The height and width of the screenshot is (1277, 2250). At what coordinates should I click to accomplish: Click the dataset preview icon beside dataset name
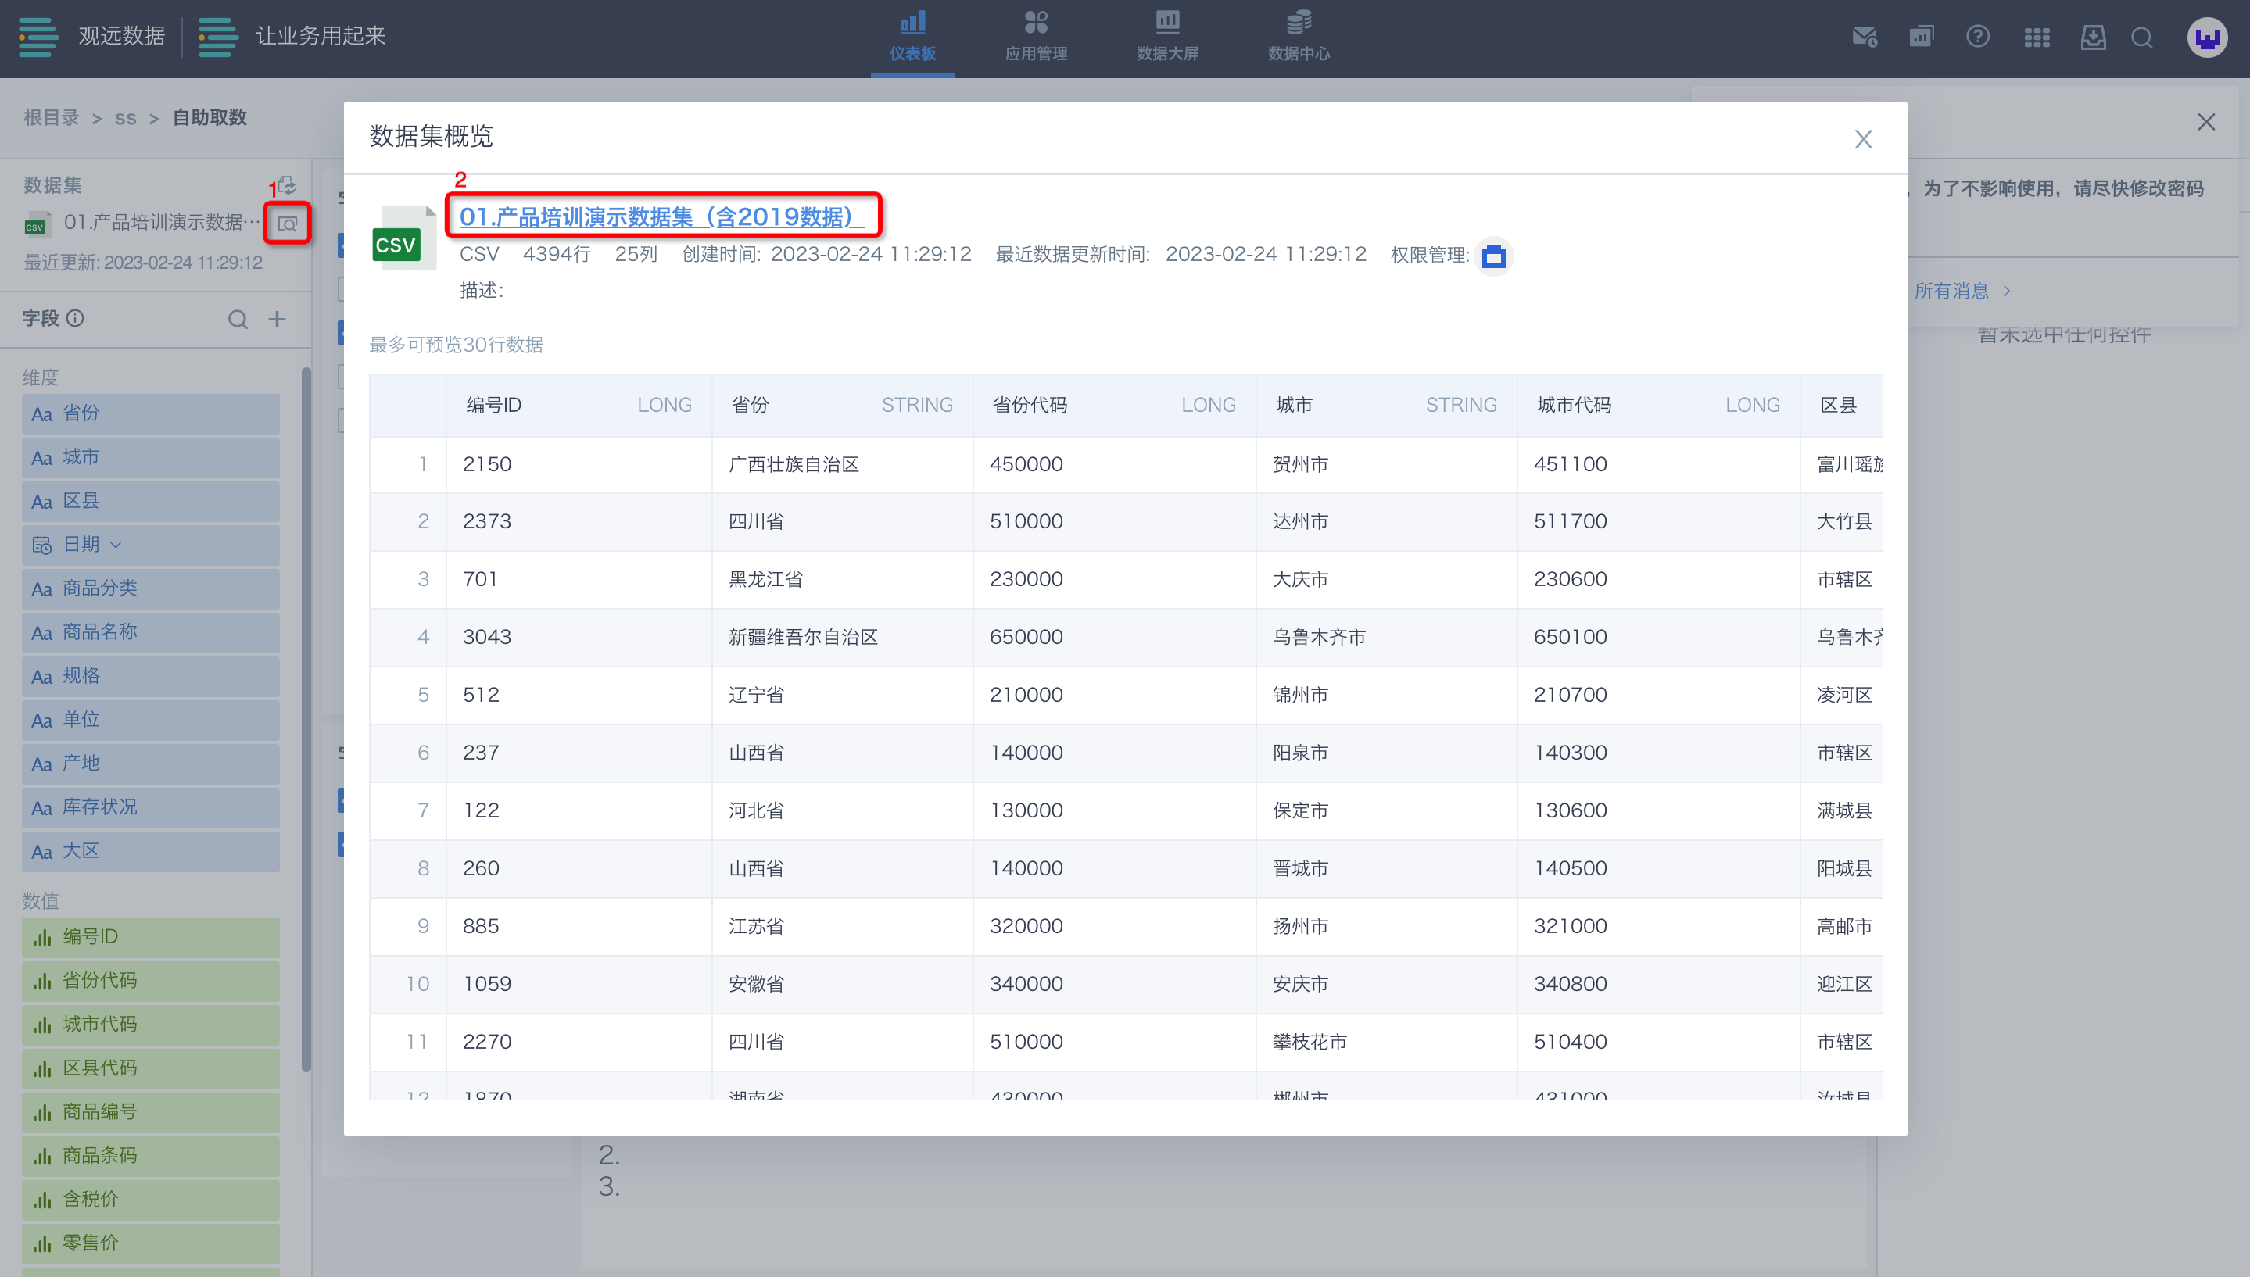pyautogui.click(x=287, y=224)
